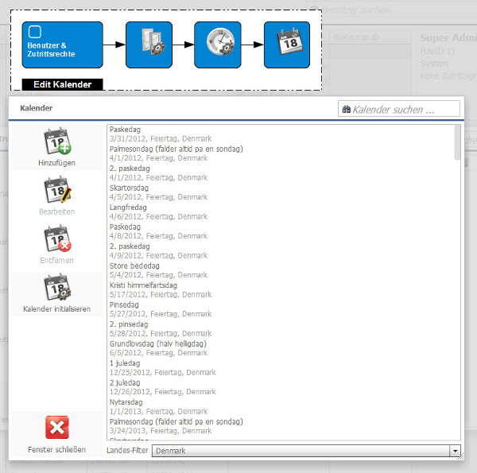
Task: Open the device settings workflow step icon
Action: click(x=149, y=45)
